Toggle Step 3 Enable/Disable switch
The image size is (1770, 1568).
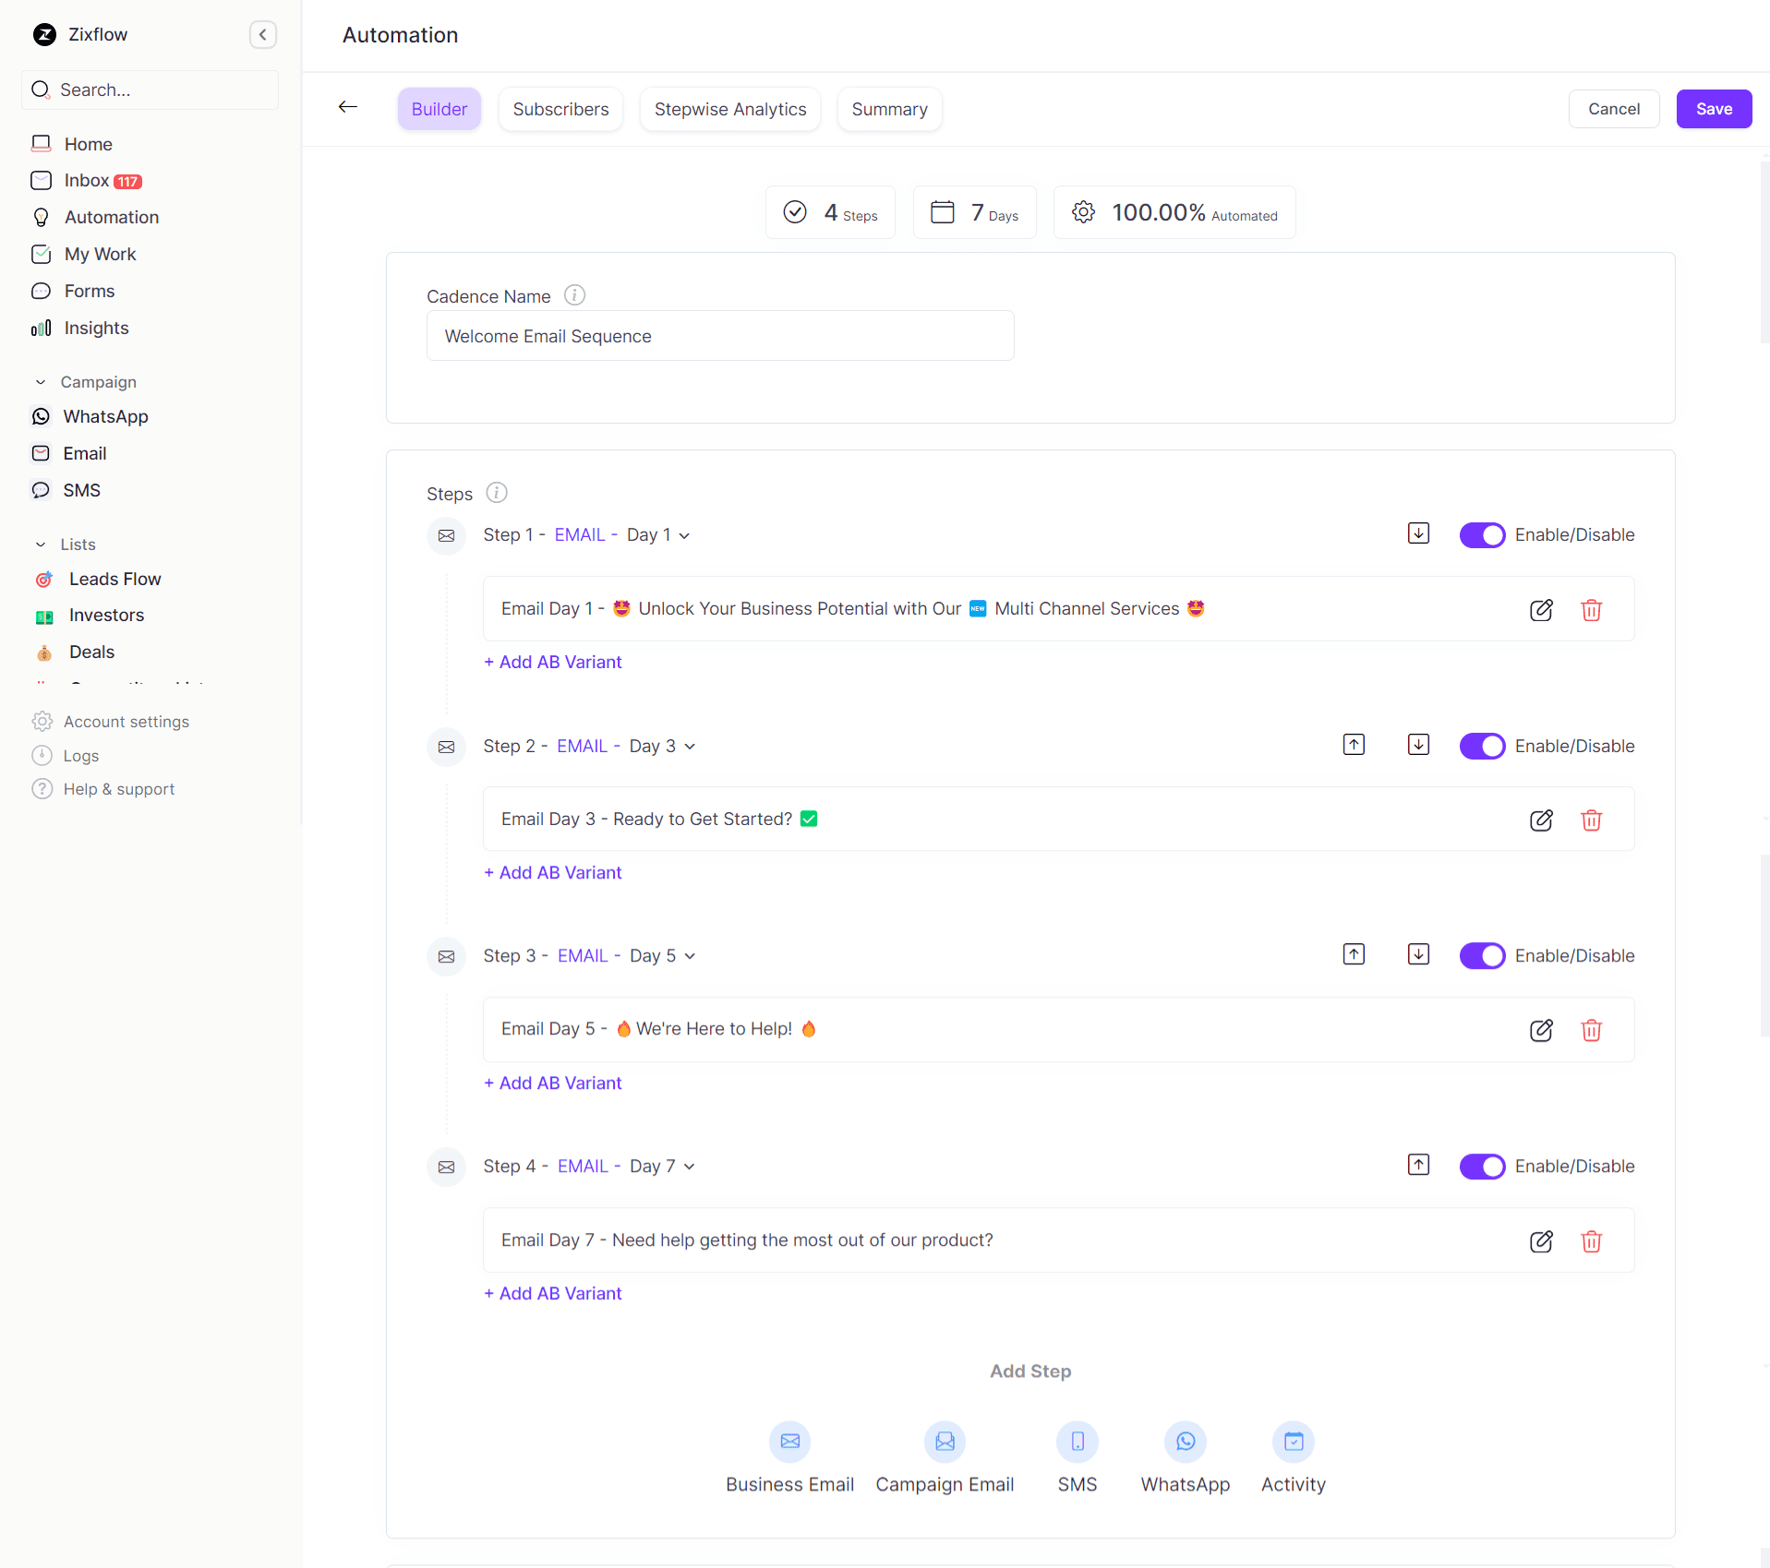(1482, 956)
